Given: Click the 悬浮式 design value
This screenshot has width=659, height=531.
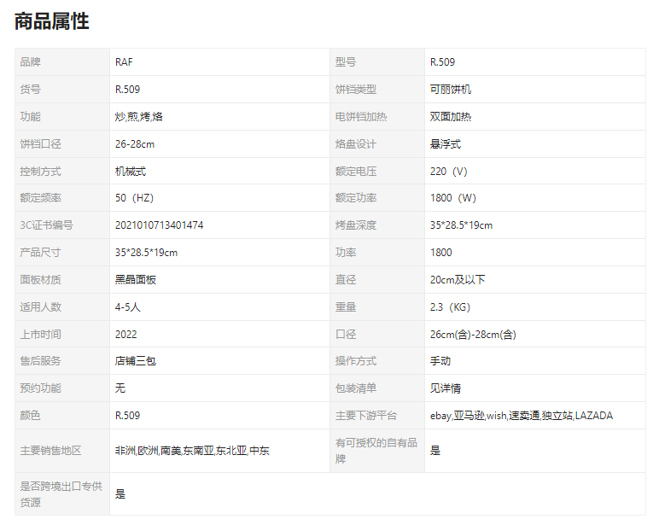Looking at the screenshot, I should click(x=445, y=144).
